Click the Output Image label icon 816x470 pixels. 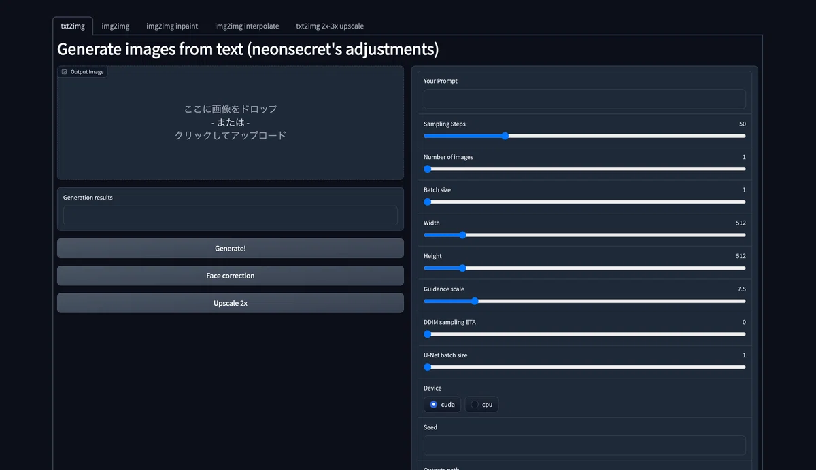pyautogui.click(x=64, y=71)
